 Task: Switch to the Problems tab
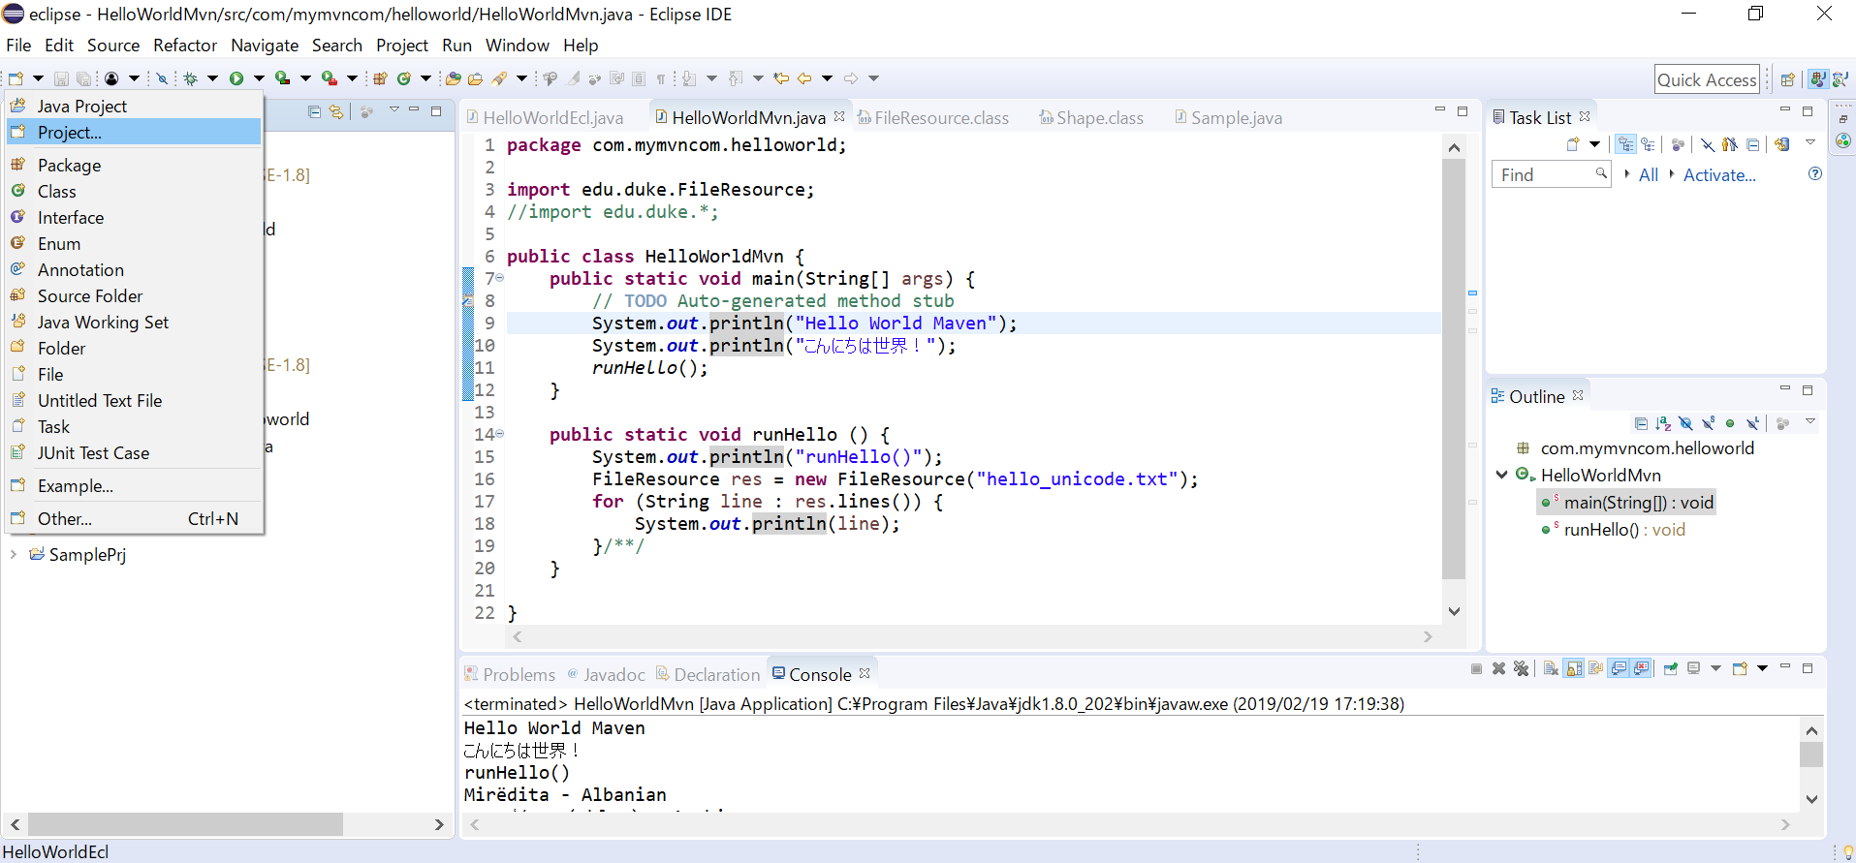click(x=510, y=674)
